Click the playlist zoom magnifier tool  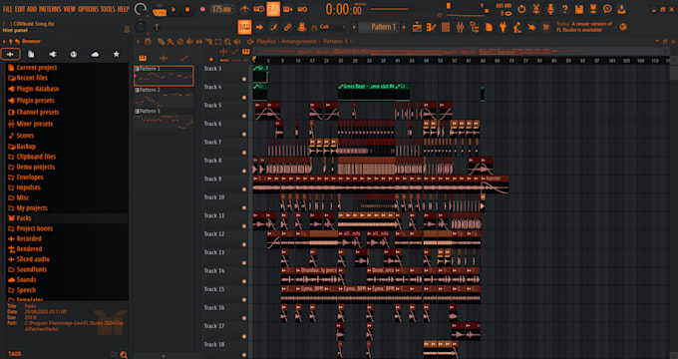(x=227, y=42)
